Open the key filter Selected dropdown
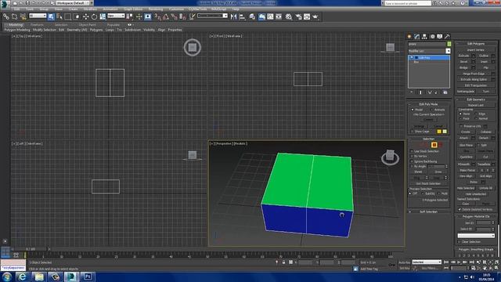The image size is (501, 282). (x=427, y=262)
